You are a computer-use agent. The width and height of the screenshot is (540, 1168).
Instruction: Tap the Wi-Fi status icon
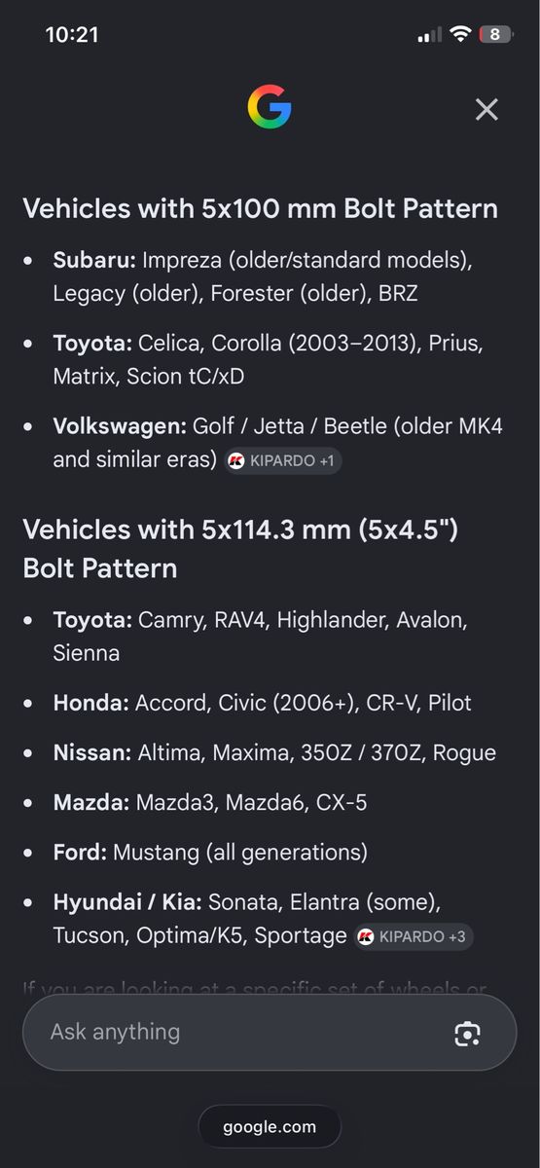click(x=459, y=35)
